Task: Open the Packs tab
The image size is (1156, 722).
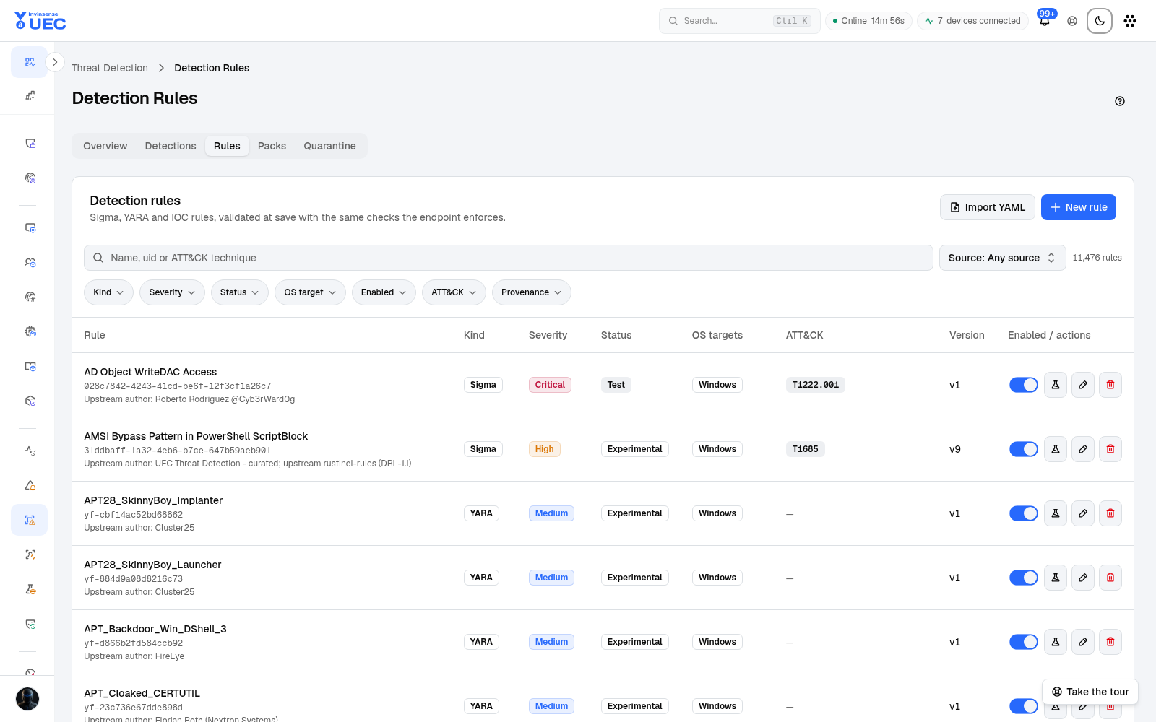Action: pyautogui.click(x=272, y=146)
